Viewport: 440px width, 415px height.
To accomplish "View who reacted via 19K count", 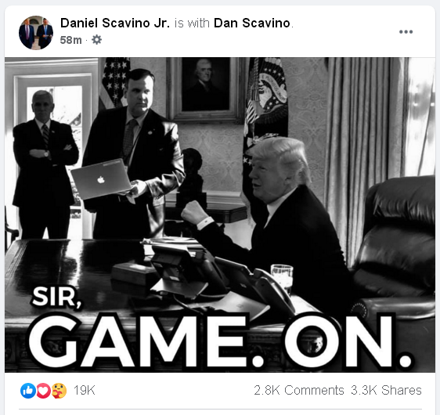I will tap(85, 390).
